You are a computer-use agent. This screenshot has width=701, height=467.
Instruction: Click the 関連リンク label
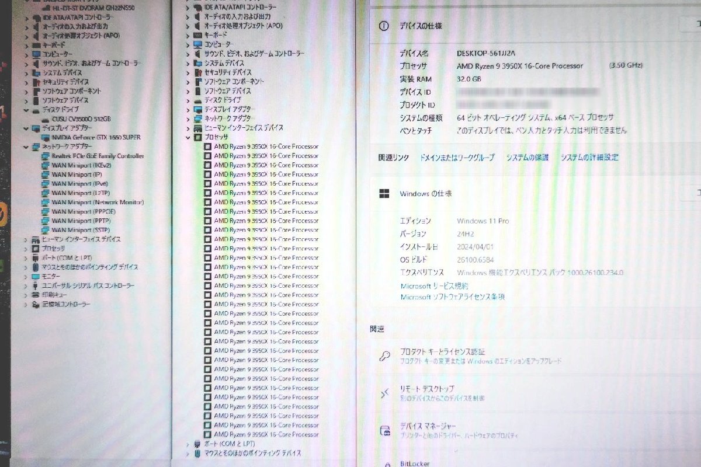(394, 158)
